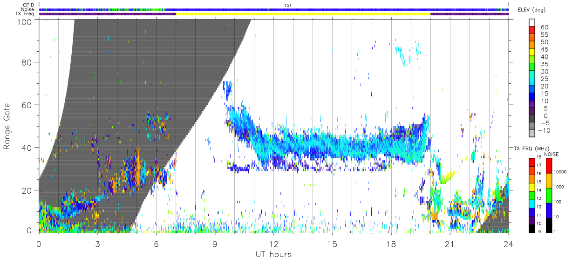The image size is (572, 264).
Task: Click the green swatch in NOISE colorbar
Action: pyautogui.click(x=549, y=196)
